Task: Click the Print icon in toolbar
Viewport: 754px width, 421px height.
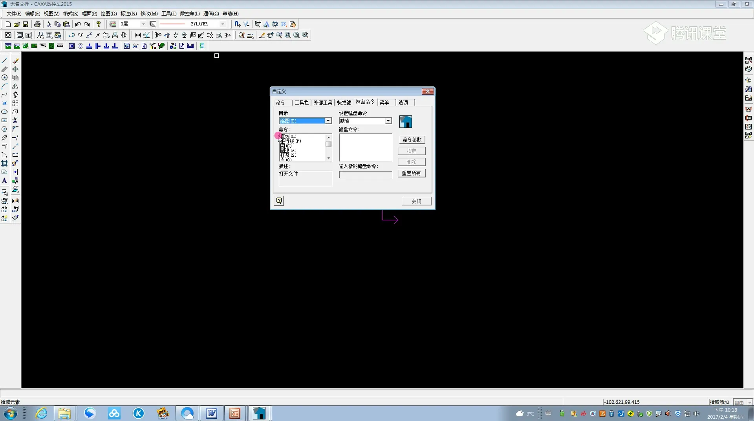Action: coord(37,24)
